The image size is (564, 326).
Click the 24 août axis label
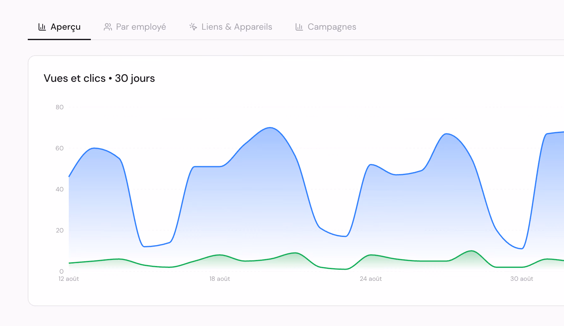(x=371, y=279)
